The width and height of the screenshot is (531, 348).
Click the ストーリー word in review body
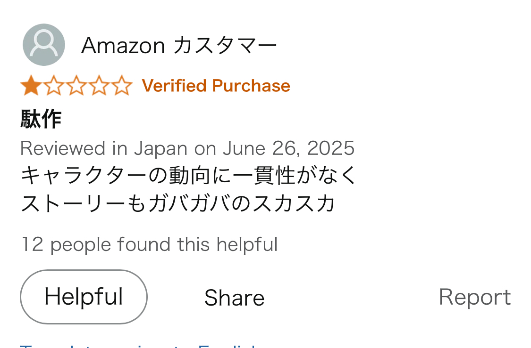73,203
